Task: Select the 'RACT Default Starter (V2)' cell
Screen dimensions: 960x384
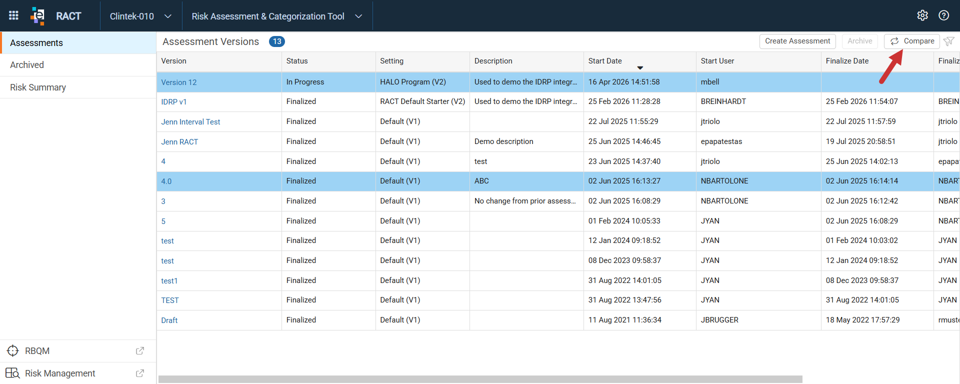Action: pos(422,101)
